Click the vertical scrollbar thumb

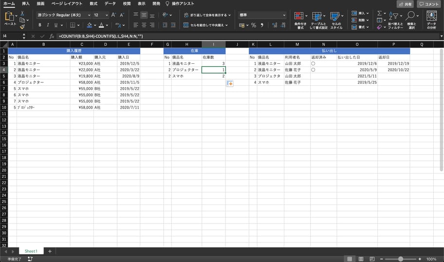pos(441,110)
